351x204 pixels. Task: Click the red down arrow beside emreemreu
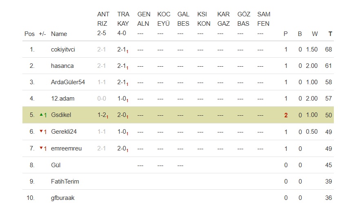pyautogui.click(x=41, y=148)
